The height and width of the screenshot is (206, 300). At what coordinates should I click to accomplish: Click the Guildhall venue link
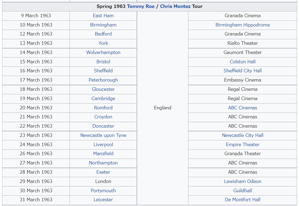coord(243,191)
